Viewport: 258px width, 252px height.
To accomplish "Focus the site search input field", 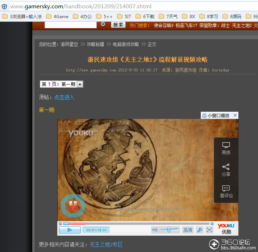I will [71, 25].
